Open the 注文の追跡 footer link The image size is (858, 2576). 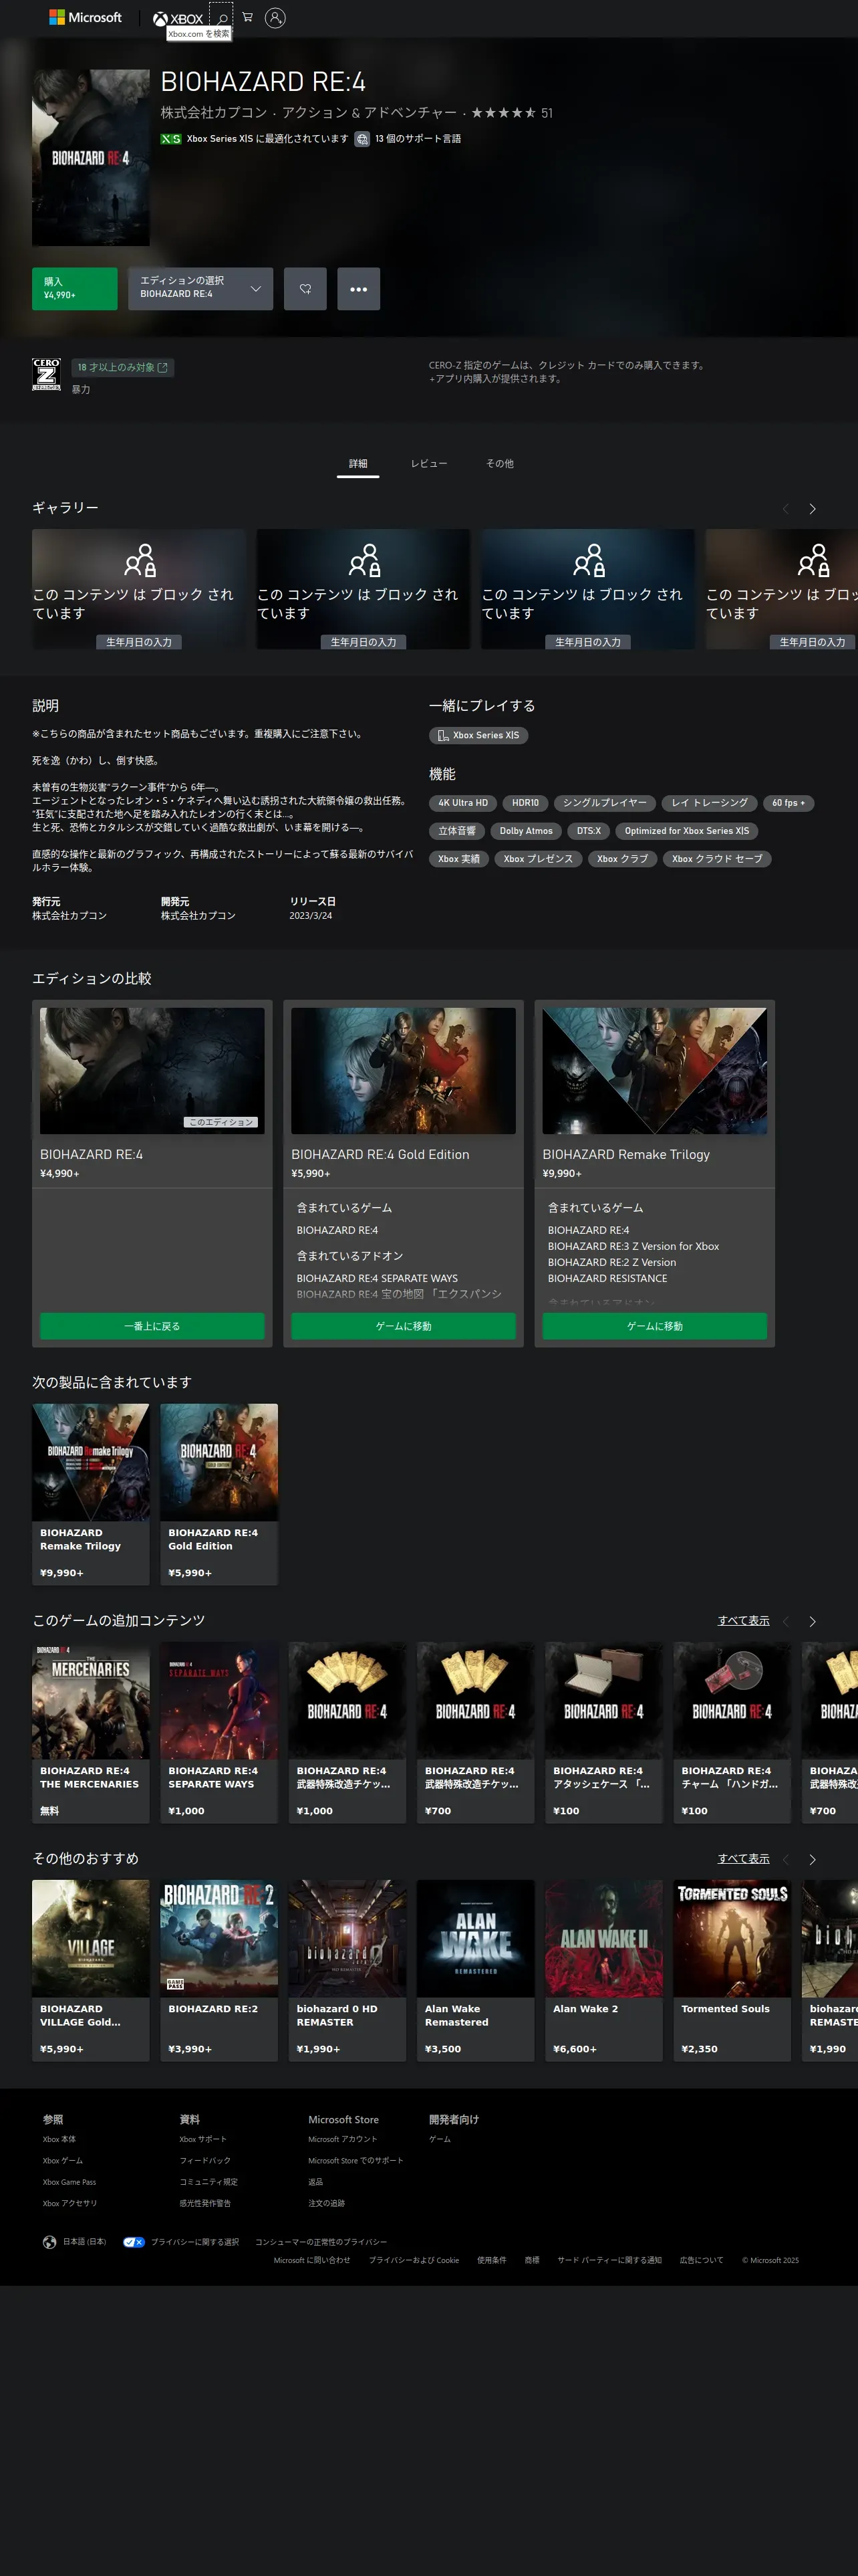pyautogui.click(x=327, y=2203)
